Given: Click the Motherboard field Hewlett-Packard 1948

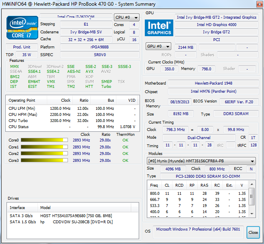Looking at the screenshot, I should click(x=214, y=83).
